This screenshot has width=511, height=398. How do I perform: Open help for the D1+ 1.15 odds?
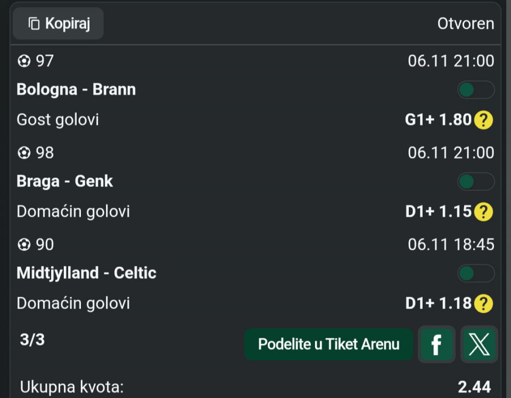click(x=483, y=212)
